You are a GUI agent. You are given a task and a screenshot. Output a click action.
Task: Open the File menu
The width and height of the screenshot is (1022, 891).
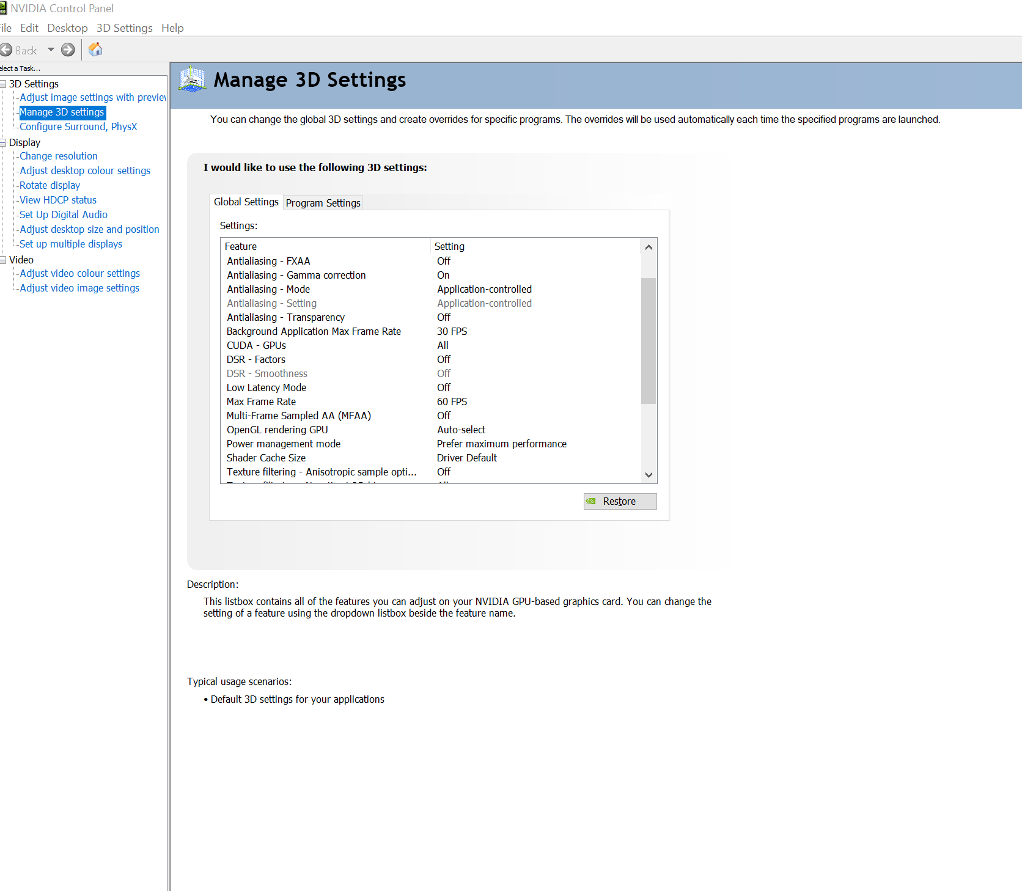(x=6, y=28)
